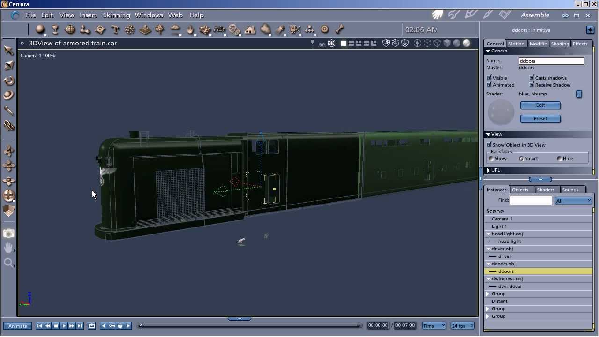599x337 pixels.
Task: Choose the fire effect icon
Action: (190, 29)
